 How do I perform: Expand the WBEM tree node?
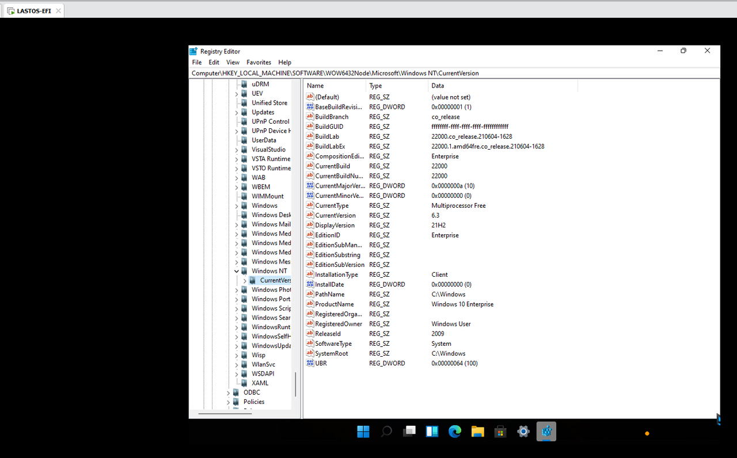236,187
